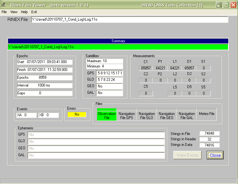The height and width of the screenshot is (184, 238).
Task: Select Navigation File GLO button
Action: click(x=147, y=116)
